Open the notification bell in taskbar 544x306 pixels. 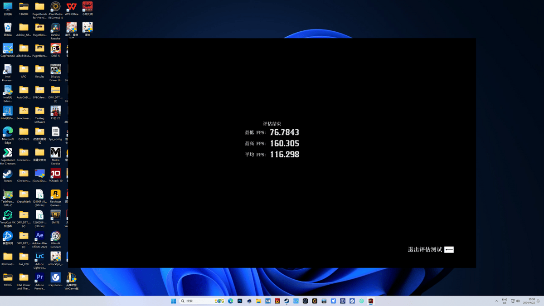click(539, 301)
